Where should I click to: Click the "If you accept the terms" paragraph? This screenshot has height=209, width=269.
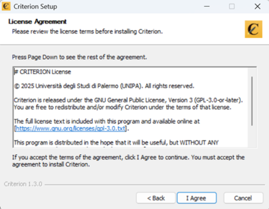point(128,161)
